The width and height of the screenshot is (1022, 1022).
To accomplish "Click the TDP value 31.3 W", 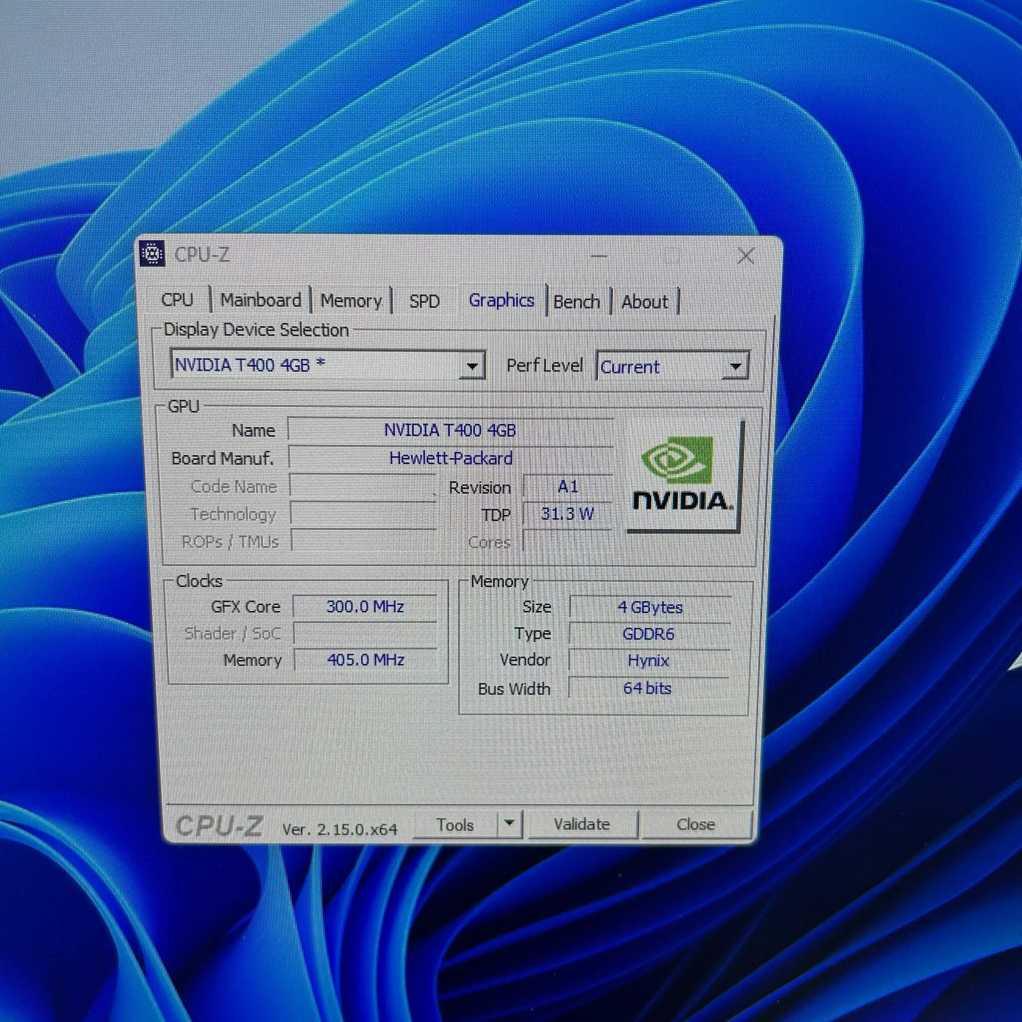I will point(567,513).
